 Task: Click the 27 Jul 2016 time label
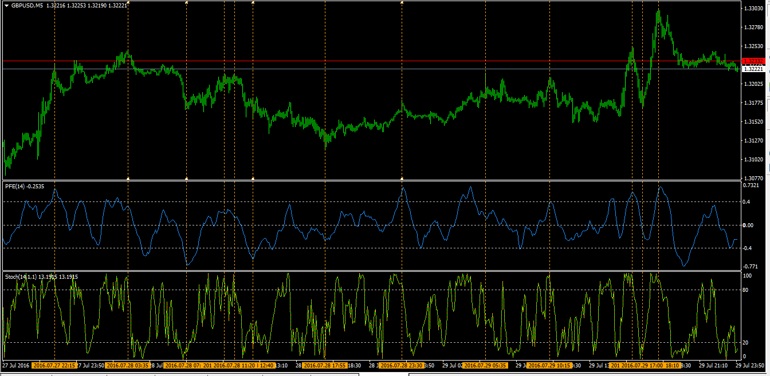(16, 365)
